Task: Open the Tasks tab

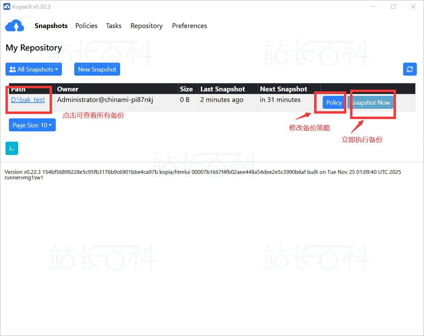Action: pos(114,26)
